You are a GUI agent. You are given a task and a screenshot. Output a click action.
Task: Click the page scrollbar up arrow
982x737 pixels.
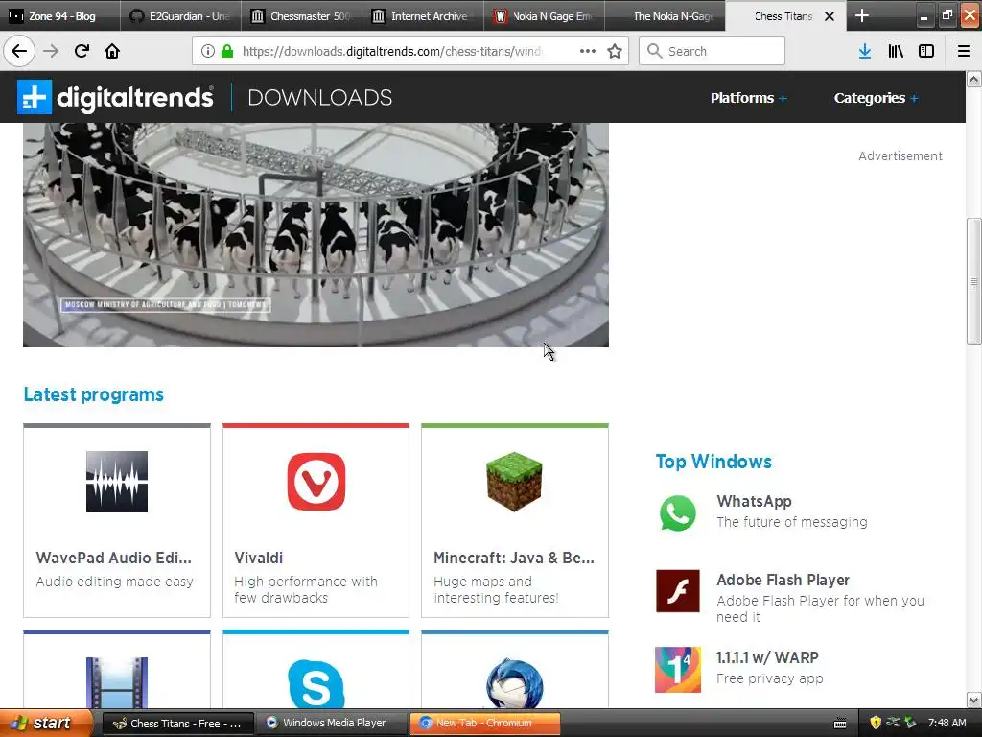974,79
